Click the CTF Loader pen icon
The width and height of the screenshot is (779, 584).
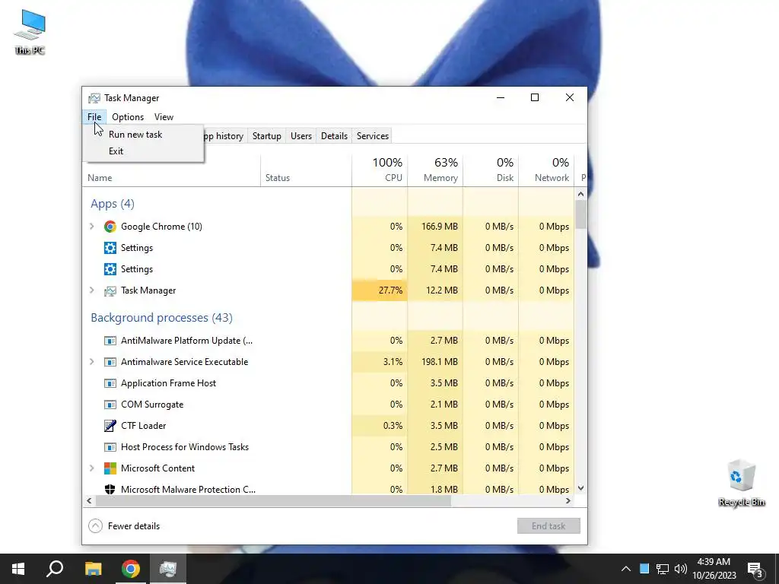point(110,426)
